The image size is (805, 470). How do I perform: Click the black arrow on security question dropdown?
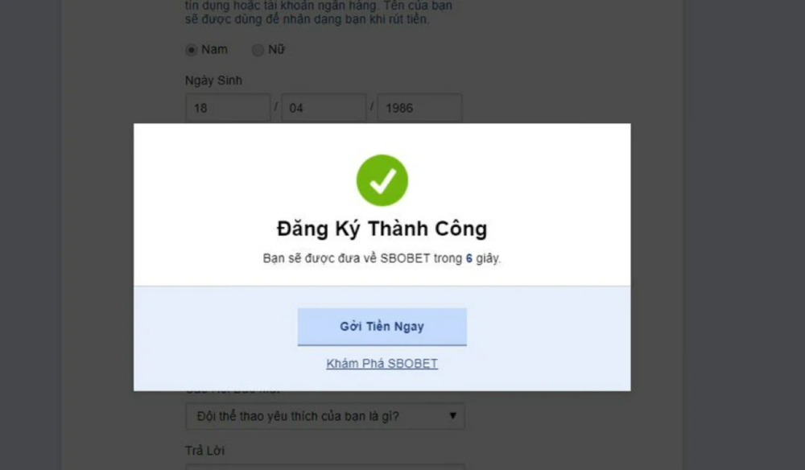point(452,415)
